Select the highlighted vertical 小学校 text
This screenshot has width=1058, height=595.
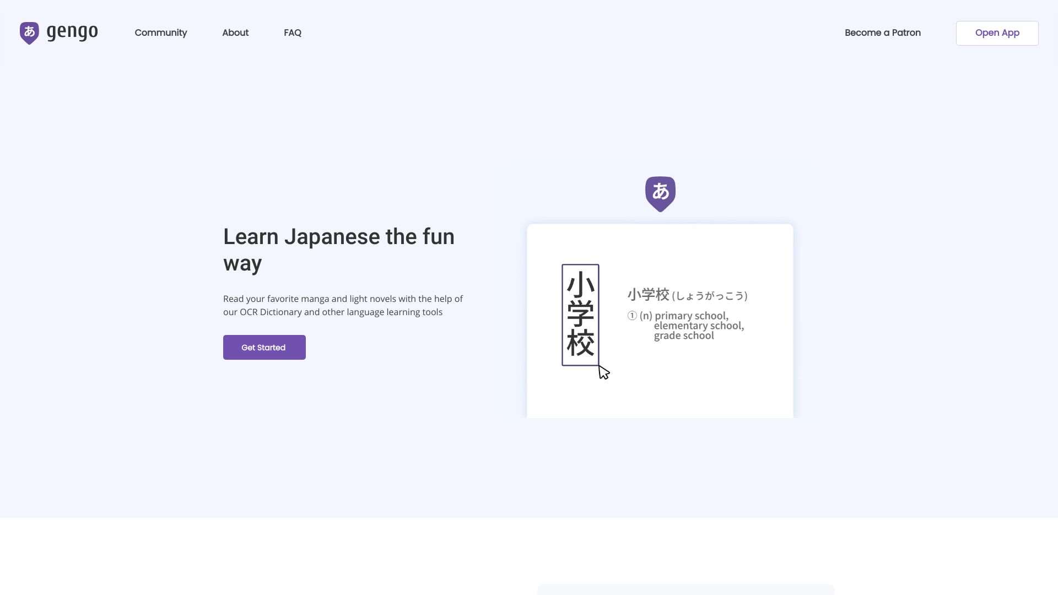tap(580, 315)
